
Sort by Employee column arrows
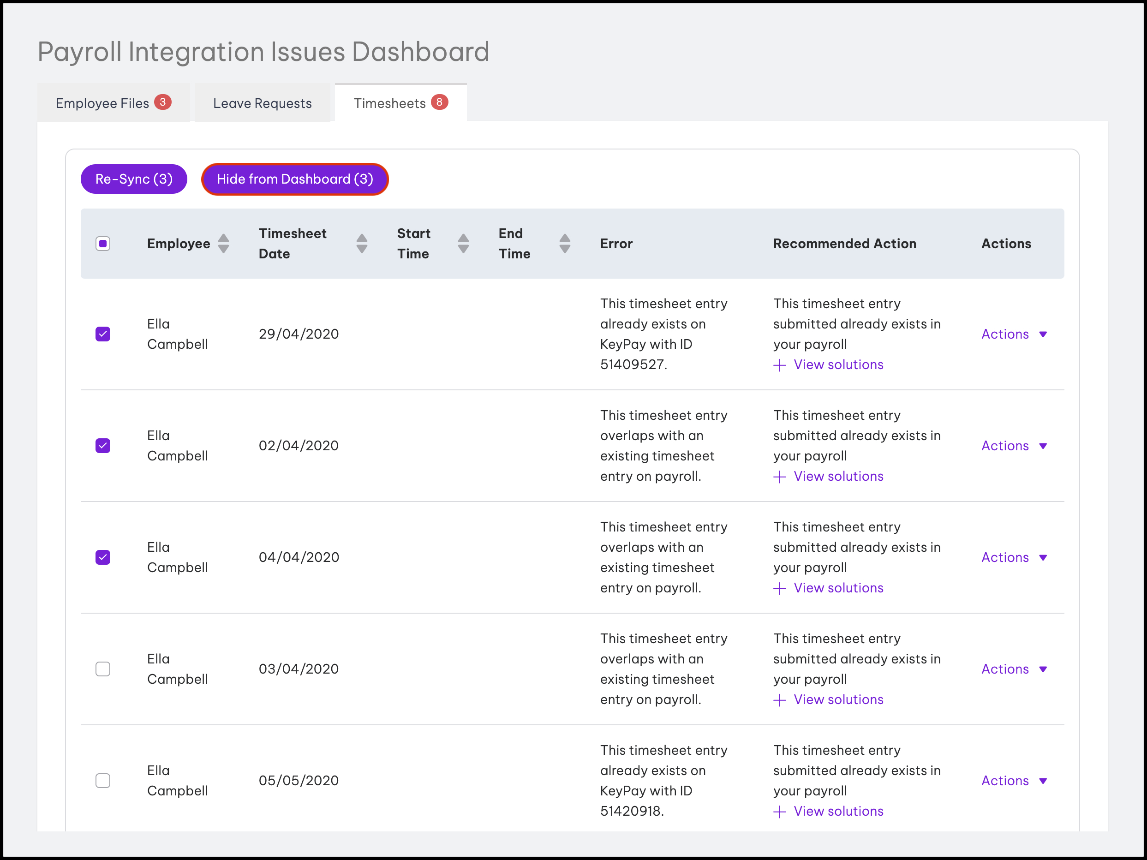pos(223,244)
